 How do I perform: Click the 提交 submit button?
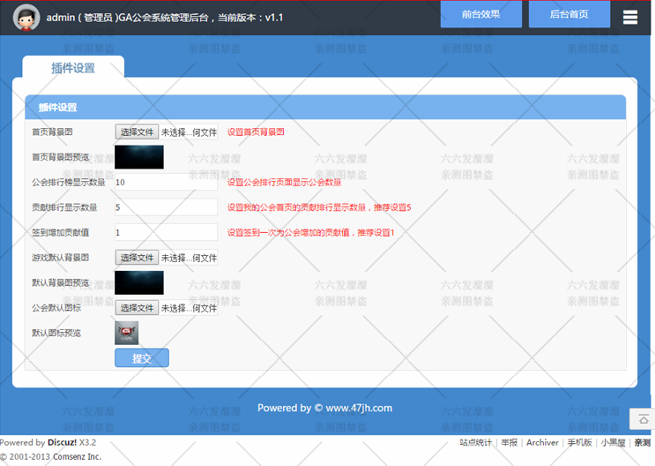pyautogui.click(x=142, y=358)
